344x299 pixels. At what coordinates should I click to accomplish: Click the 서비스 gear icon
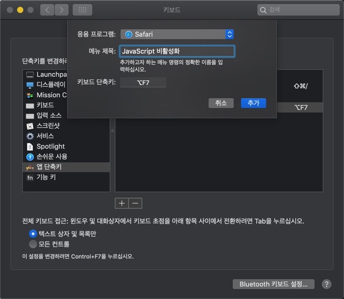30,136
